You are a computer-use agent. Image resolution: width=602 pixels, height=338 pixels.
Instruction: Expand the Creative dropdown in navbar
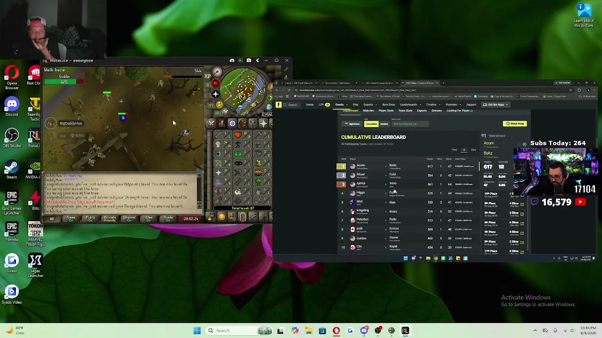coord(433,105)
